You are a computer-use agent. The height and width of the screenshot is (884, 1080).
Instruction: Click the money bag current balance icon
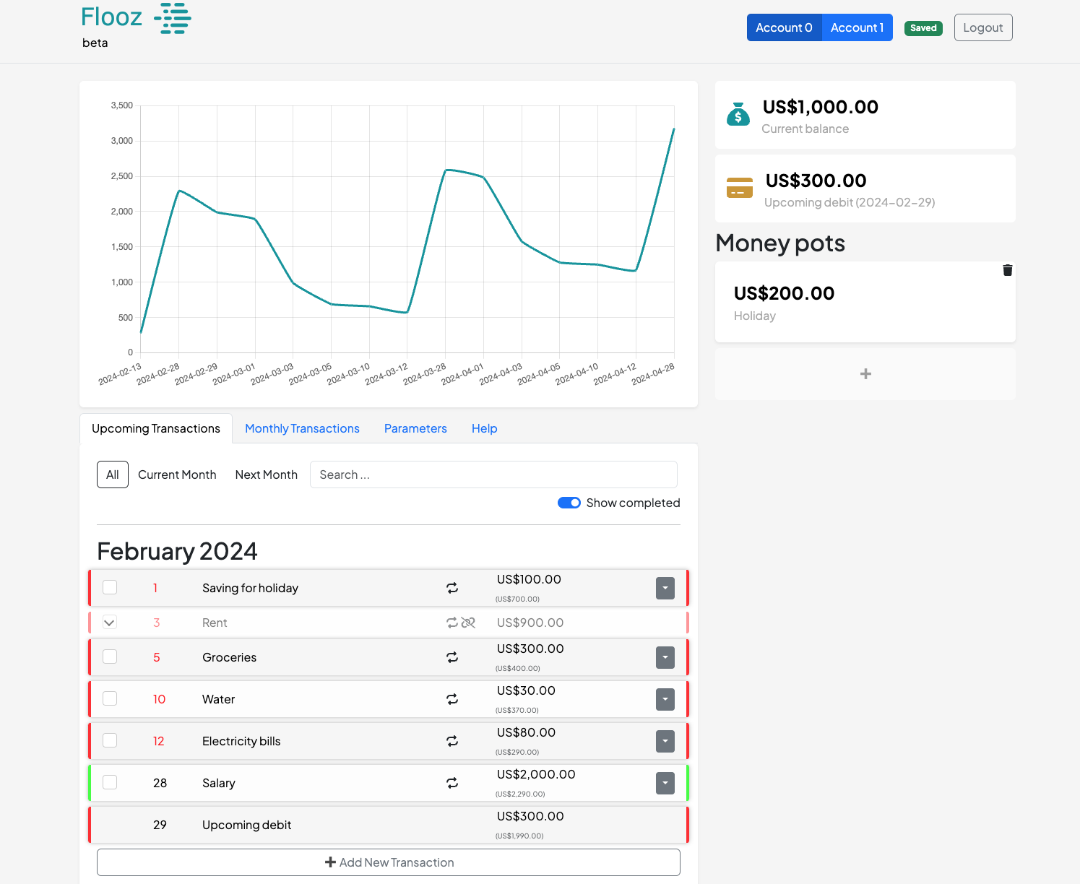[x=738, y=114]
